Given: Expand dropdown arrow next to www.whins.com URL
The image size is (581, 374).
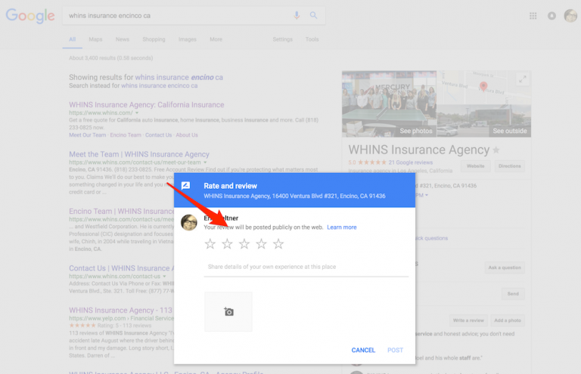Looking at the screenshot, I should [x=137, y=113].
